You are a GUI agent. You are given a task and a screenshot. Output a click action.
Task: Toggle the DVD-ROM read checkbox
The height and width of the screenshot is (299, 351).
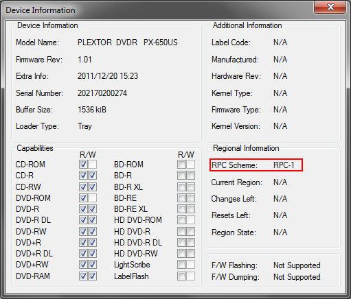[83, 198]
